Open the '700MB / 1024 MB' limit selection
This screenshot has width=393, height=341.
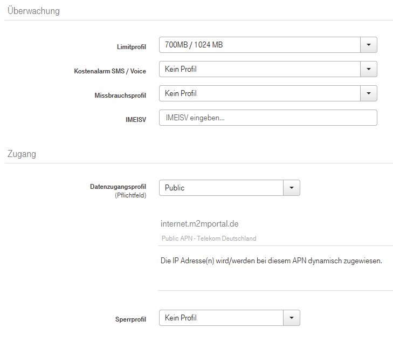coord(259,45)
